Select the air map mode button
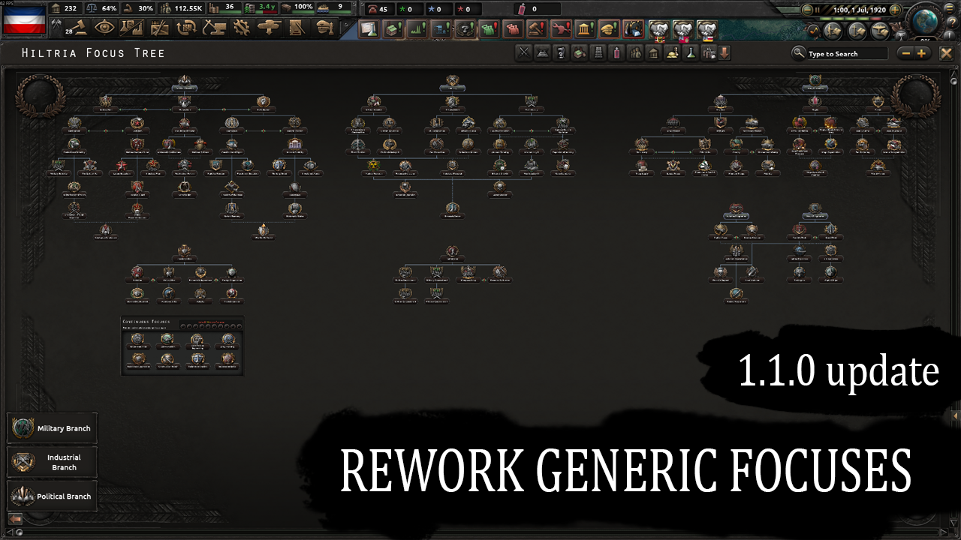 pos(881,31)
